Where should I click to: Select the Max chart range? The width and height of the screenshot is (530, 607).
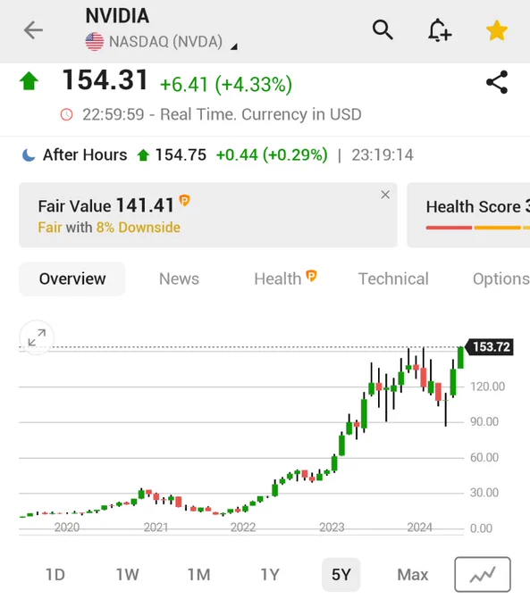[x=413, y=575]
